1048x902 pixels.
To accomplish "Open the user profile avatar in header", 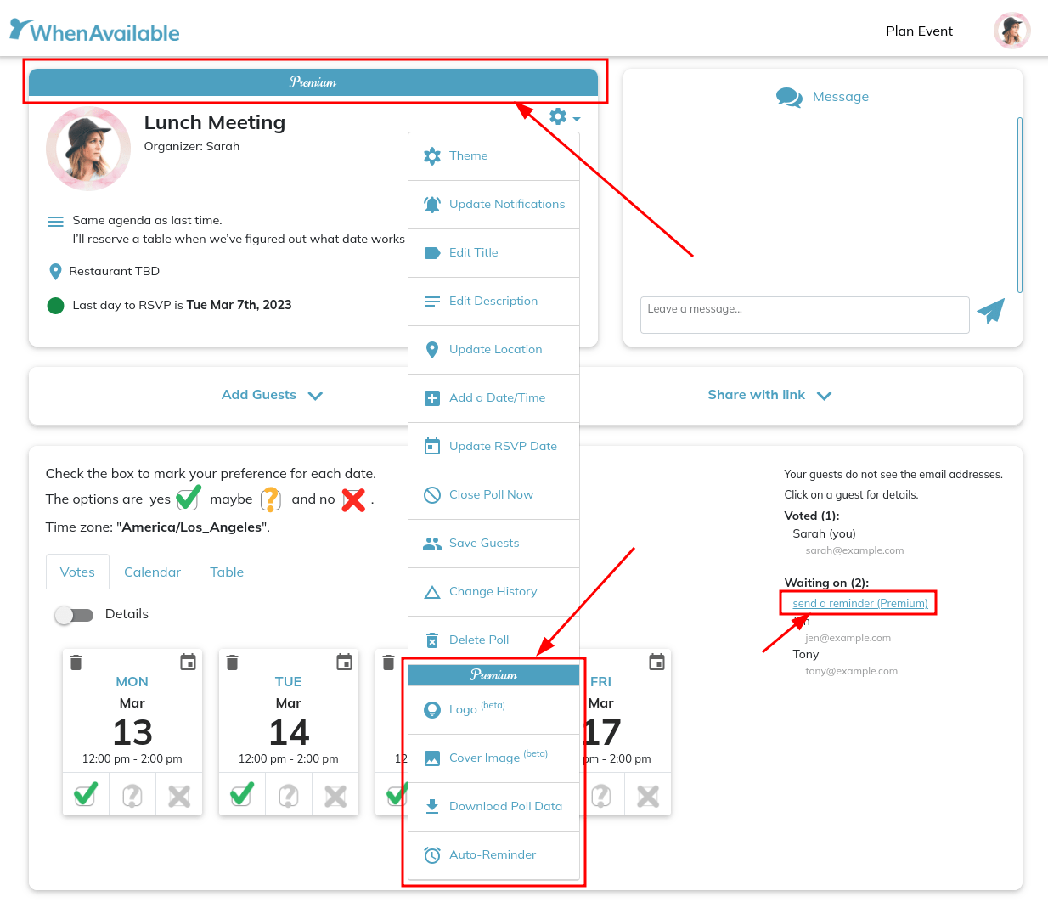I will point(1012,31).
